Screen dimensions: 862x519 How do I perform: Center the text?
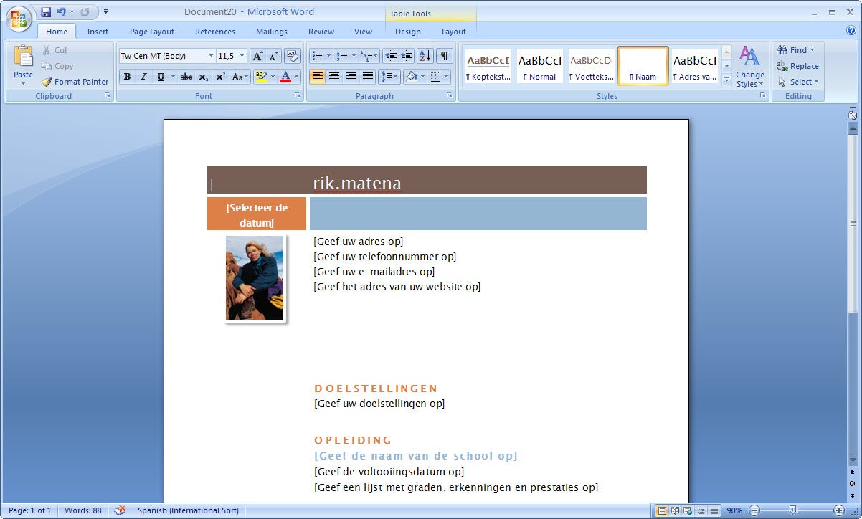coord(334,77)
